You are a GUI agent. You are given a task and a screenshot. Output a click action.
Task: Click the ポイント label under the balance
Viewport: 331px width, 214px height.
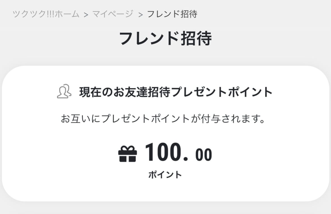coord(165,175)
